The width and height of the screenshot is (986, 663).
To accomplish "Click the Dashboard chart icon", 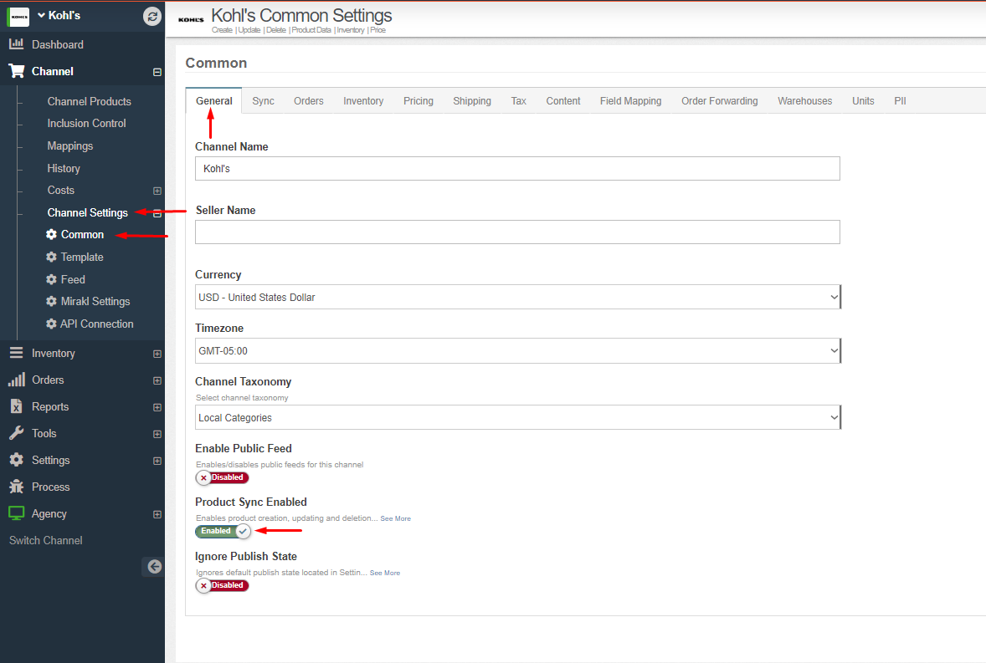I will (17, 44).
